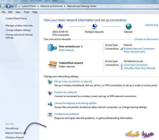The height and width of the screenshot is (140, 159).
Task: Expand the arrow after Network and Internet breadcrumb
Action: click(65, 6)
